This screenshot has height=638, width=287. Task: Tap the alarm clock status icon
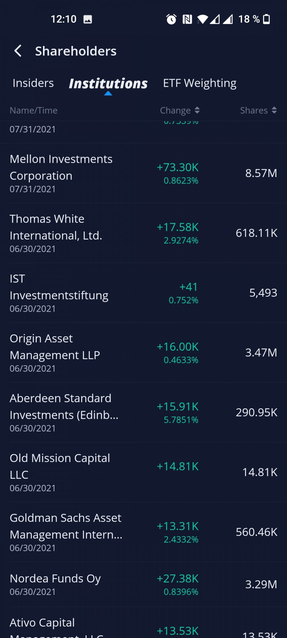(x=171, y=19)
